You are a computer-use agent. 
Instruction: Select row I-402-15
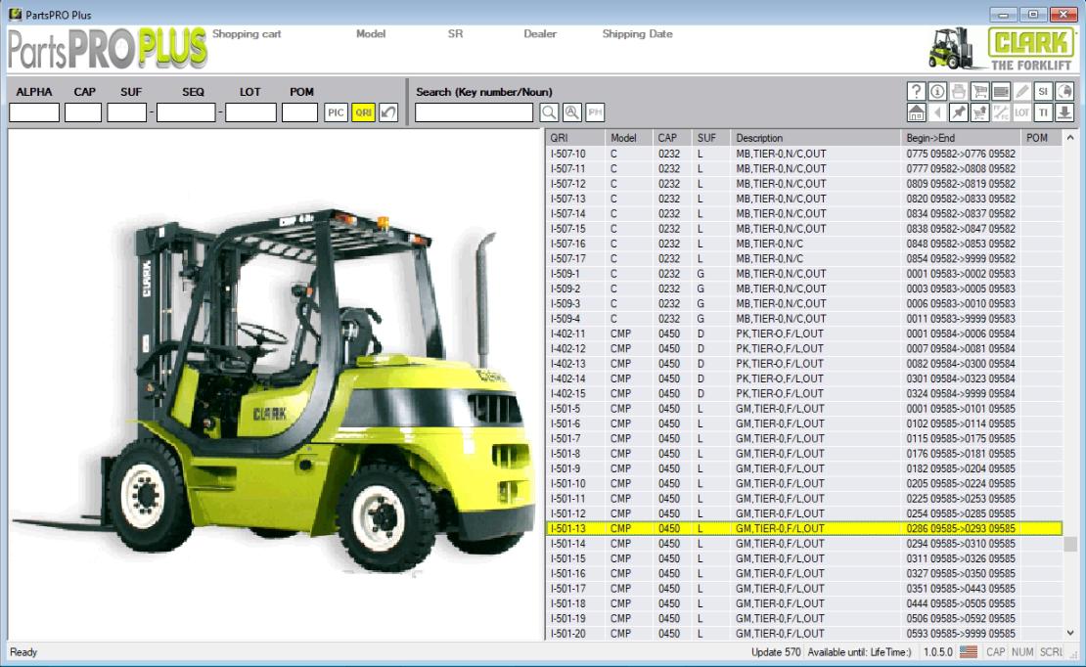click(x=803, y=393)
